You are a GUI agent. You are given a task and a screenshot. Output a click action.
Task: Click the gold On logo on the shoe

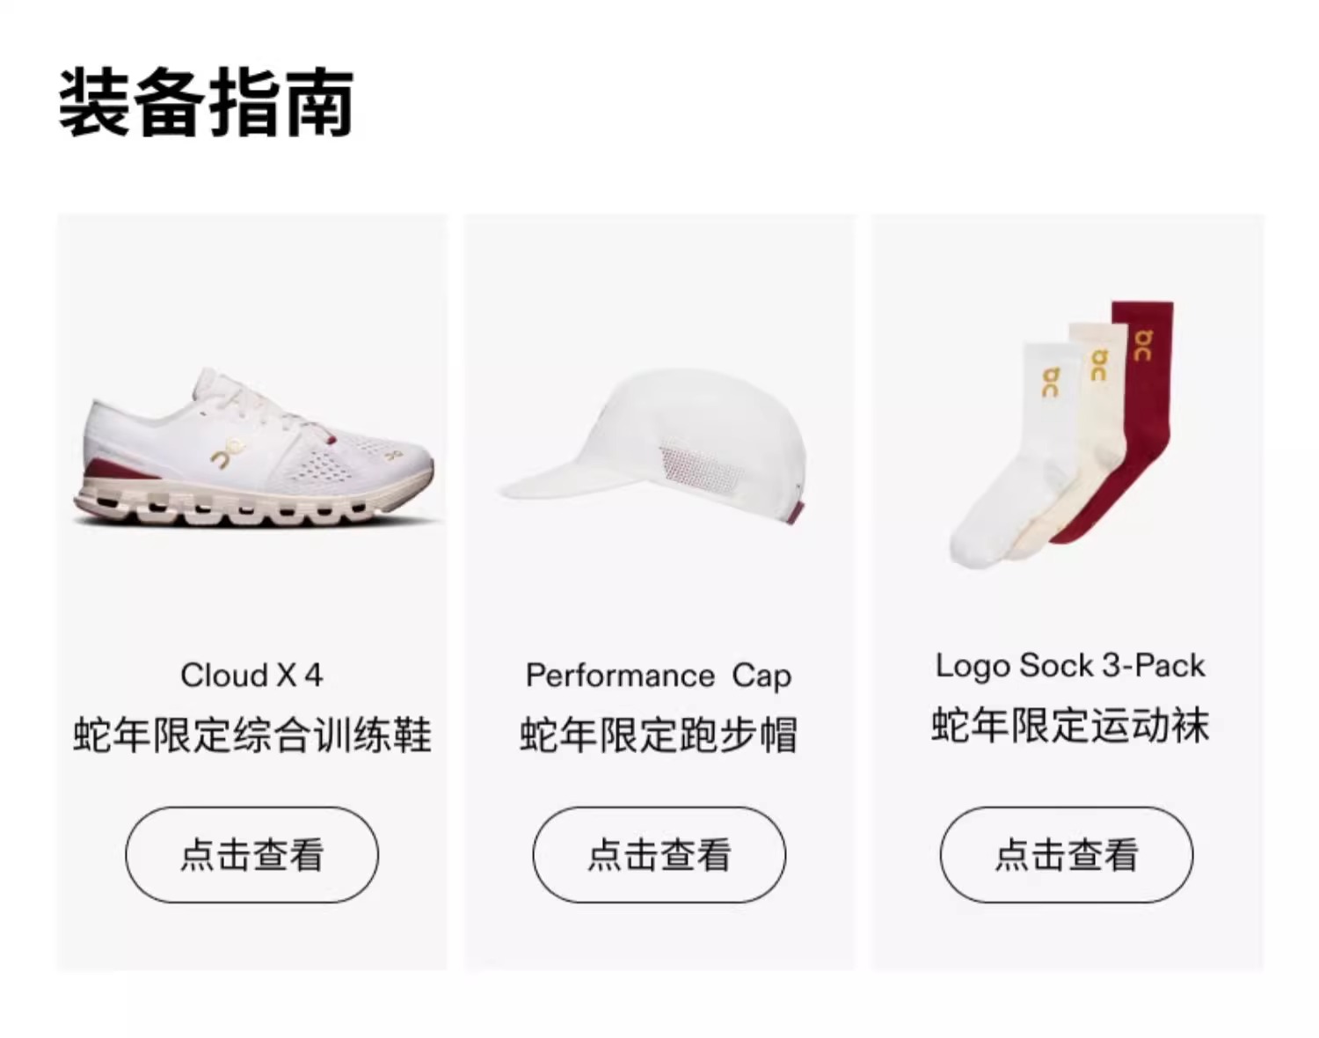(227, 454)
